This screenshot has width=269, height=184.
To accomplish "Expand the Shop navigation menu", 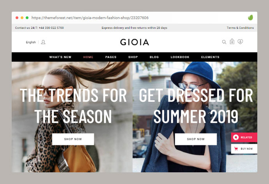I will 133,57.
